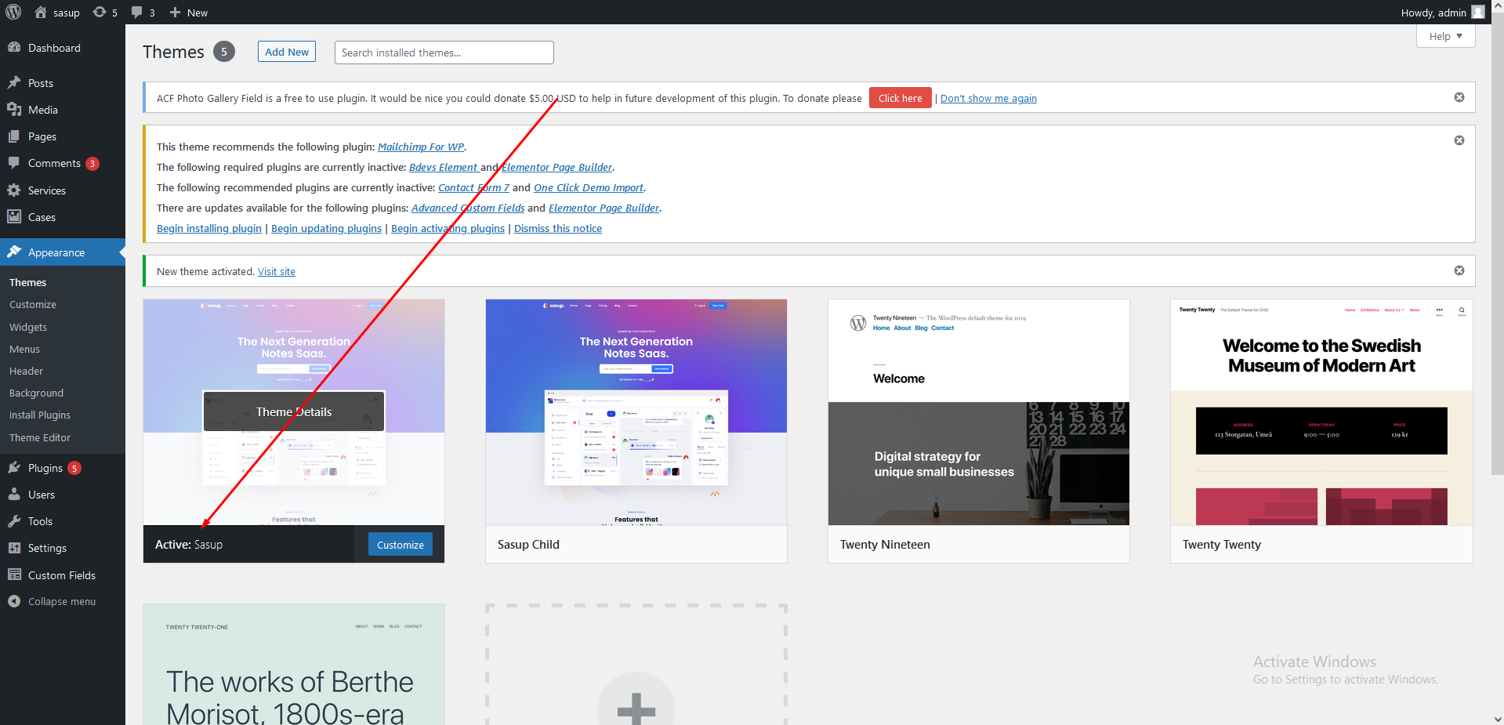Click the Cases icon in sidebar
This screenshot has height=725, width=1504.
point(14,216)
